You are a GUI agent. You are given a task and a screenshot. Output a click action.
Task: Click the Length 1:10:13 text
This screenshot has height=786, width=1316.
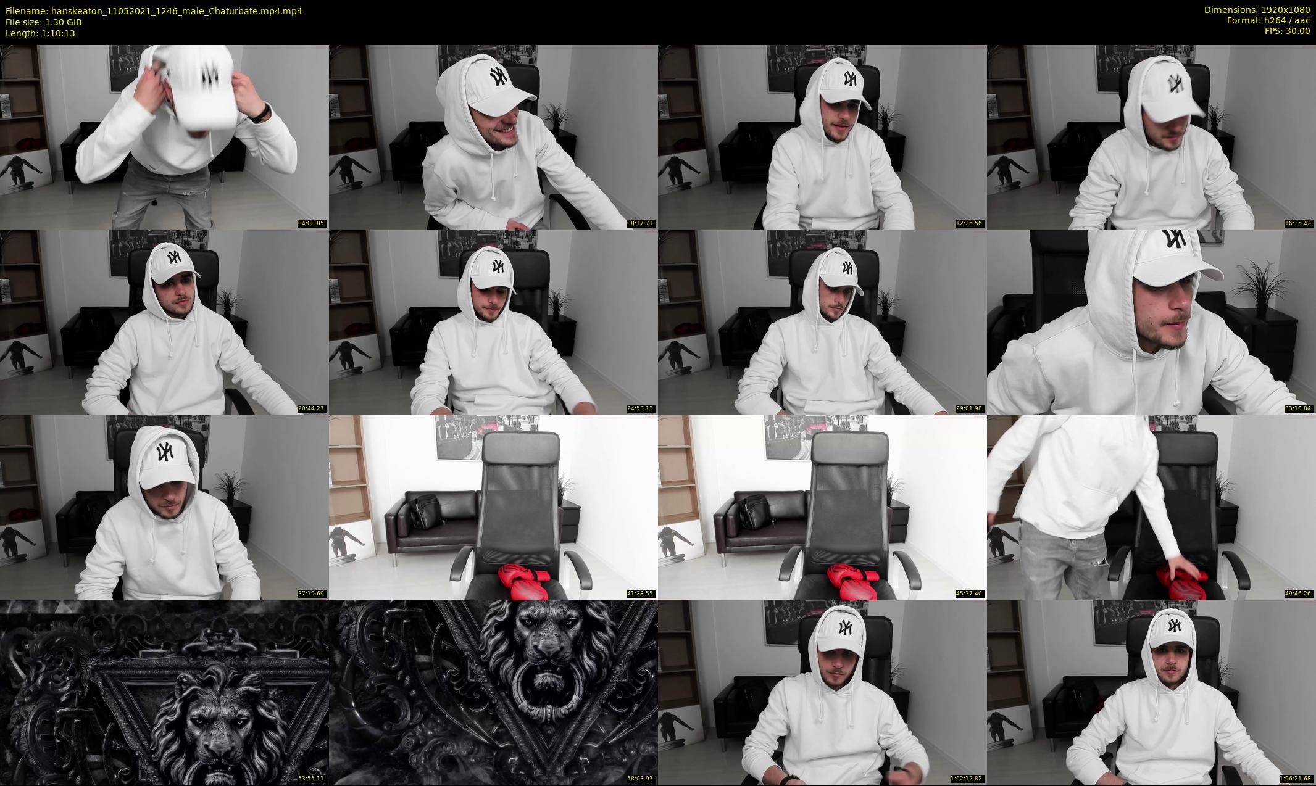[x=40, y=33]
